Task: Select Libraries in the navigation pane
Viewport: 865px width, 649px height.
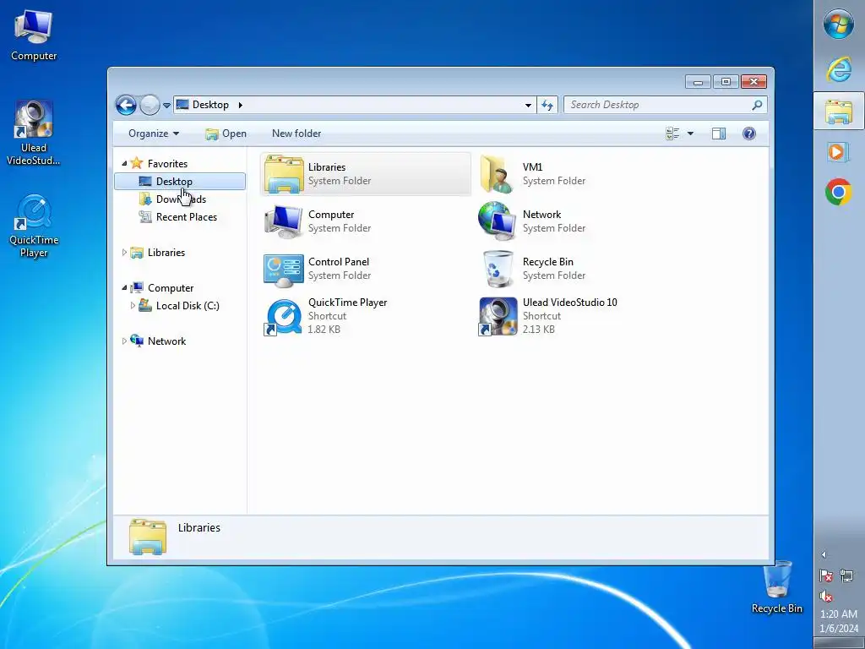Action: point(166,252)
